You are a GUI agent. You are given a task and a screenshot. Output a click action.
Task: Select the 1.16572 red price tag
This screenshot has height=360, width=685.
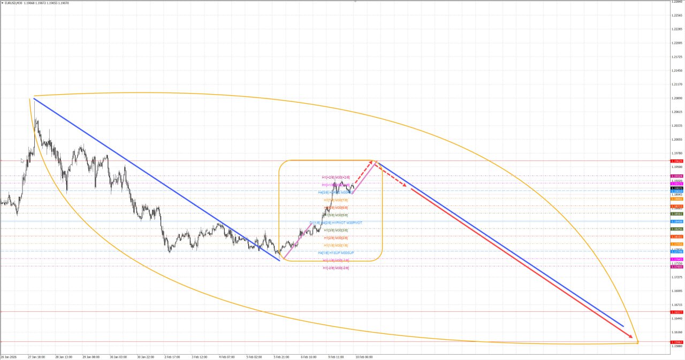677,312
